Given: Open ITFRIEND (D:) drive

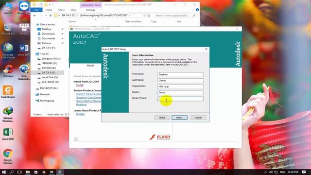Looking at the screenshot, I should [x=50, y=63].
